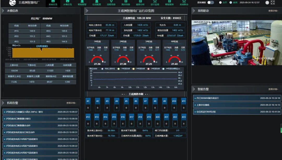Select the 白天 day mode radio button

pyautogui.click(x=220, y=3)
